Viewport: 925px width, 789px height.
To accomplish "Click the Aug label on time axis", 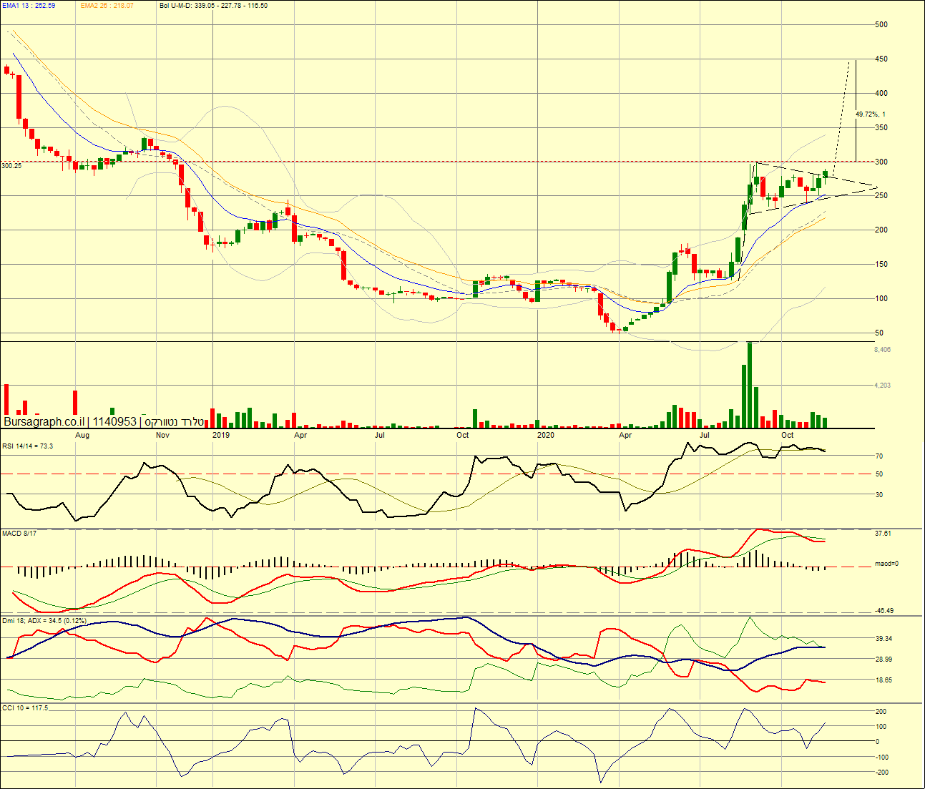I will point(82,435).
